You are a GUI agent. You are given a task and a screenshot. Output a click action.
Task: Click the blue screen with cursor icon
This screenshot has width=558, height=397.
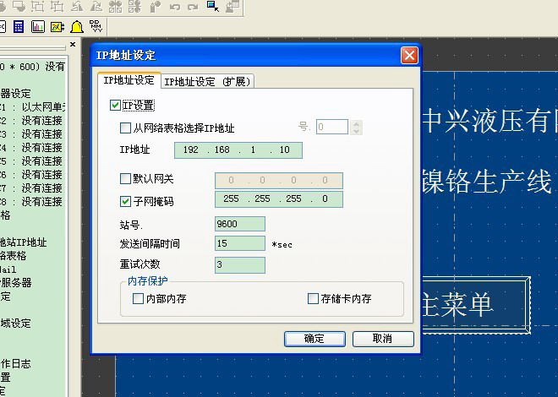(x=212, y=7)
